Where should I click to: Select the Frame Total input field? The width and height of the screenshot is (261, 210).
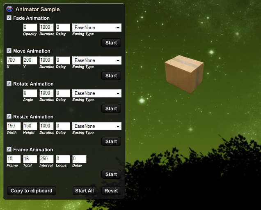point(30,159)
